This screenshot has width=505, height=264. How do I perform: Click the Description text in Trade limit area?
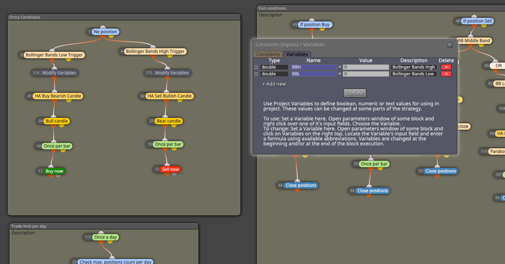(23, 233)
